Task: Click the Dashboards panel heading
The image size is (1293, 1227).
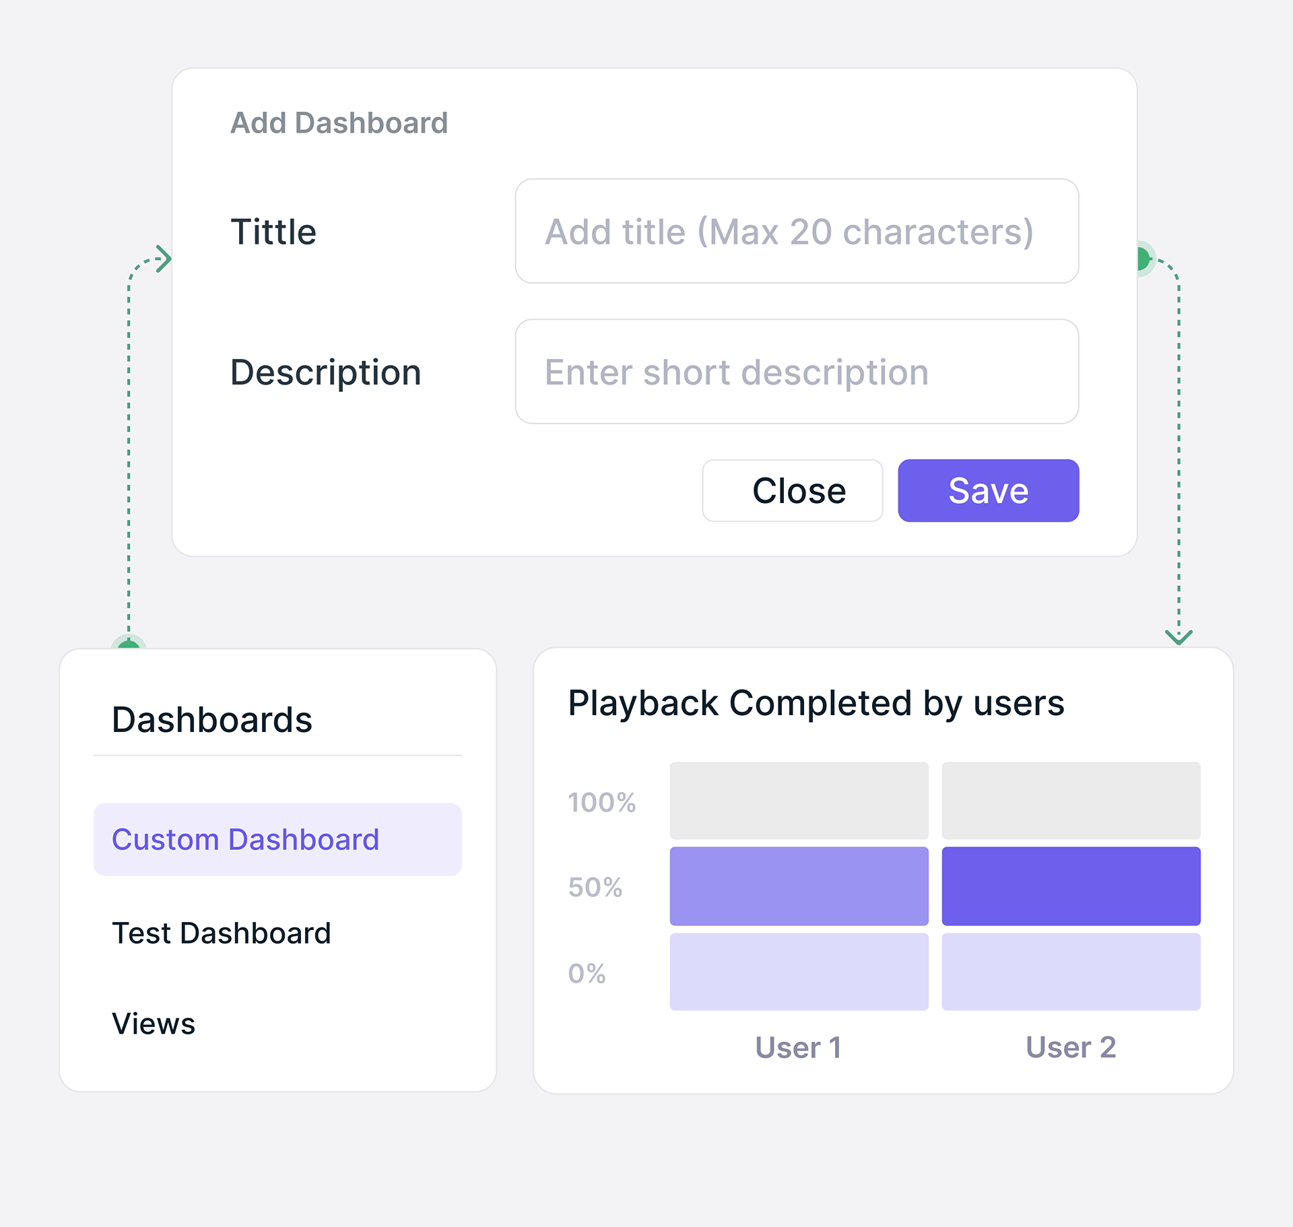Action: click(x=212, y=720)
